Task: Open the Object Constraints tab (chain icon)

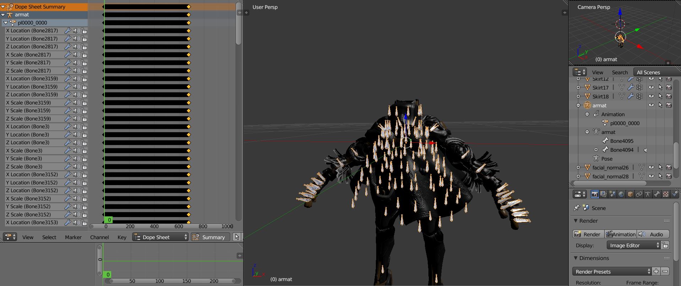Action: pos(639,194)
